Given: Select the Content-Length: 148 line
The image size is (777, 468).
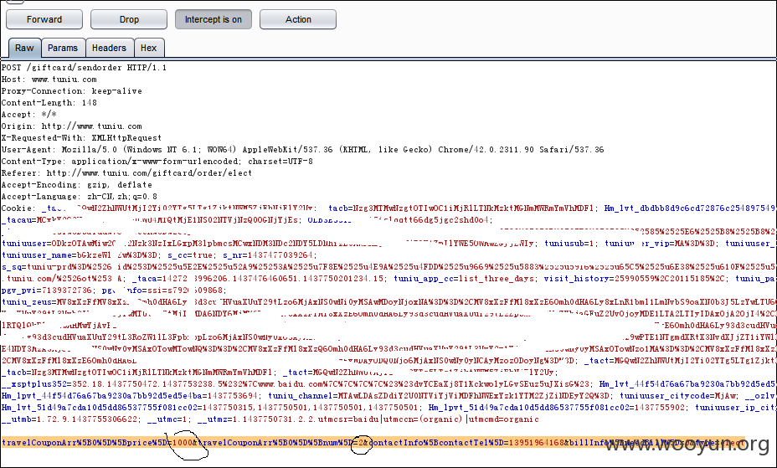Looking at the screenshot, I should (49, 103).
